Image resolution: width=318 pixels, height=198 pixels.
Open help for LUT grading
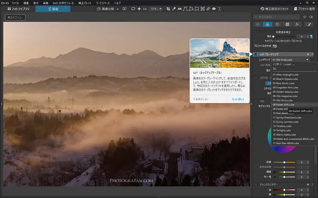click(312, 54)
